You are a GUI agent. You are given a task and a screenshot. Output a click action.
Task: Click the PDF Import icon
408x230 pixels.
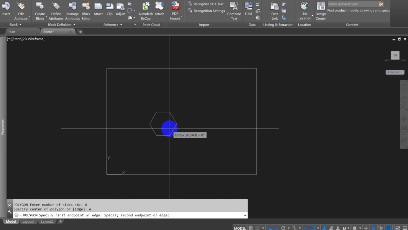(x=175, y=11)
